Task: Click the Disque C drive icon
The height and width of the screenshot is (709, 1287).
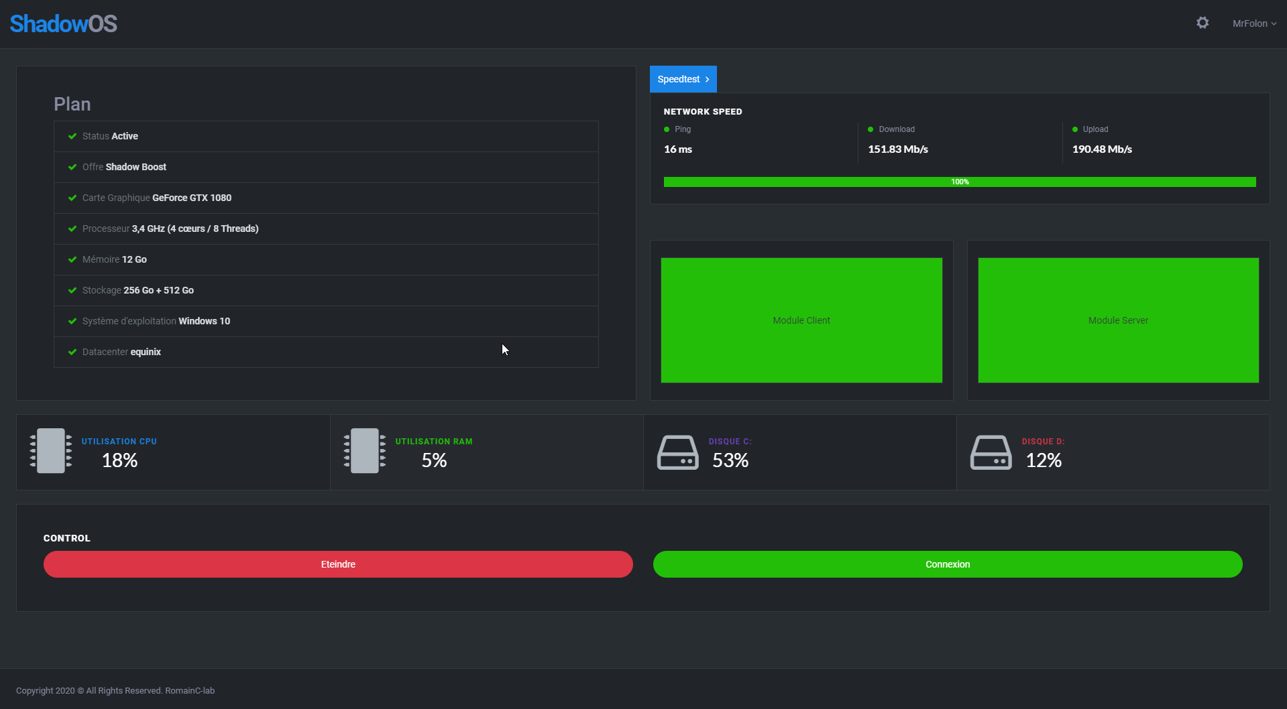Action: 677,452
